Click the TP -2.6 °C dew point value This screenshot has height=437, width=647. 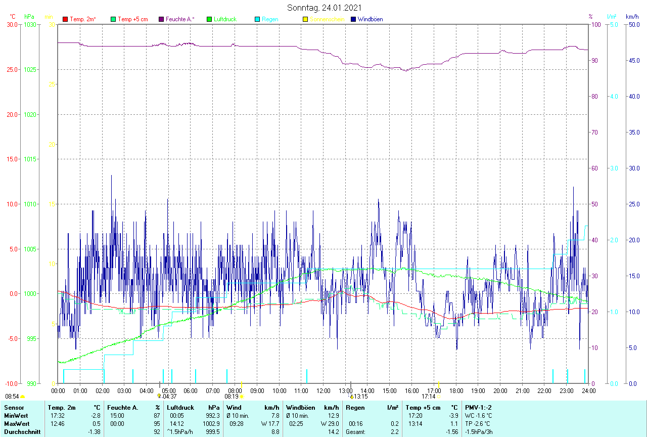(x=478, y=423)
